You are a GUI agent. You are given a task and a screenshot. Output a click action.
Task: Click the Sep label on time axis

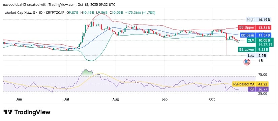(164, 99)
